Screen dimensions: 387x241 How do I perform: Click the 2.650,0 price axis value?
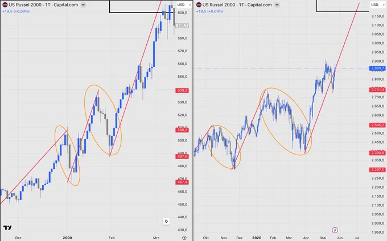click(378, 106)
